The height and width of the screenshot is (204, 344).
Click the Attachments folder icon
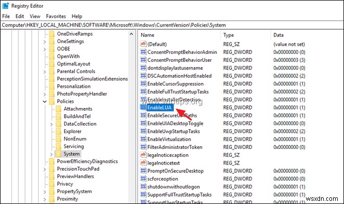[x=58, y=109]
